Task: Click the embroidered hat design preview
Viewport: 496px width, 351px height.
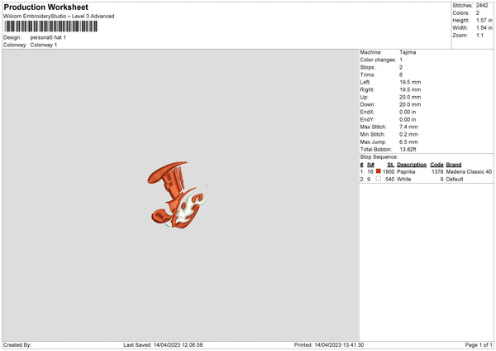Action: click(x=179, y=195)
